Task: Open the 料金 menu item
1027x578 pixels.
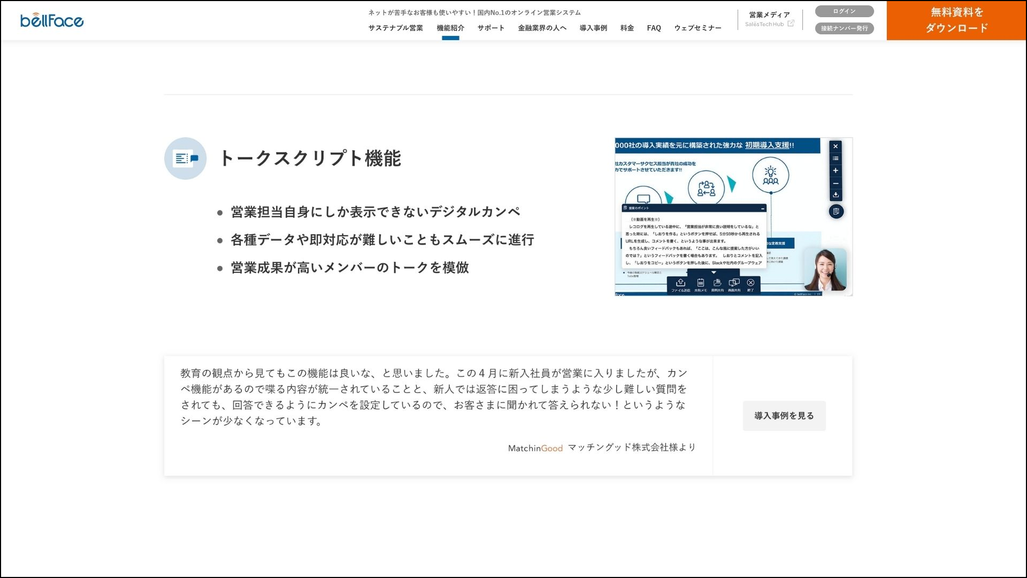Action: tap(626, 28)
